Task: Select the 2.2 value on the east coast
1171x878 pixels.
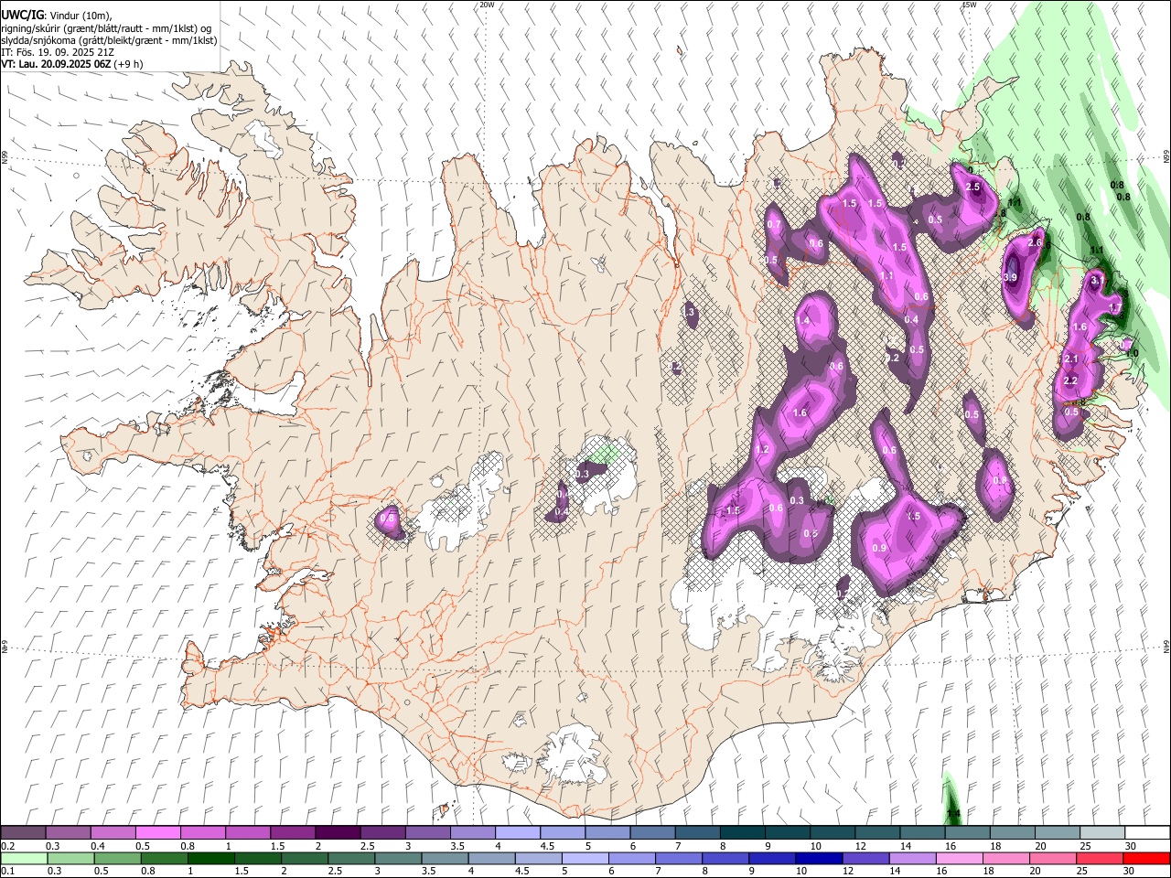Action: click(1070, 380)
